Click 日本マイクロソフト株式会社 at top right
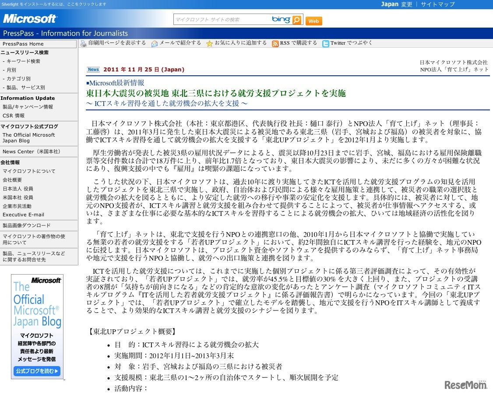Screen dimensions: 493x395 (x=454, y=62)
